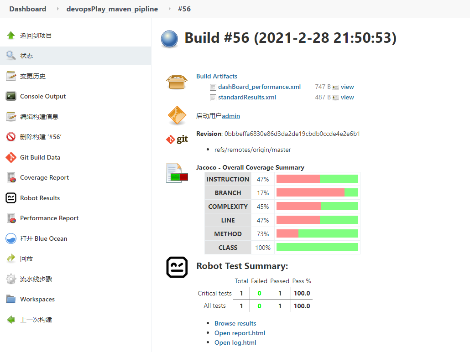Click the Workspaces folder icon

pyautogui.click(x=11, y=299)
